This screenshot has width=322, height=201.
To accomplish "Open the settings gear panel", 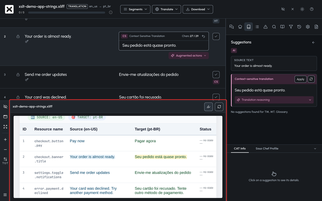I will click(308, 27).
